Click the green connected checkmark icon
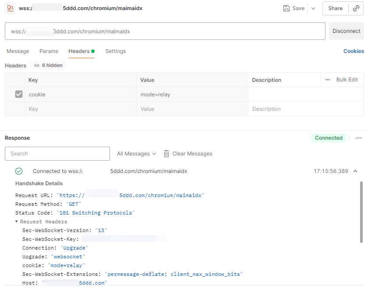Viewport: 368px width, 289px height. pos(19,171)
